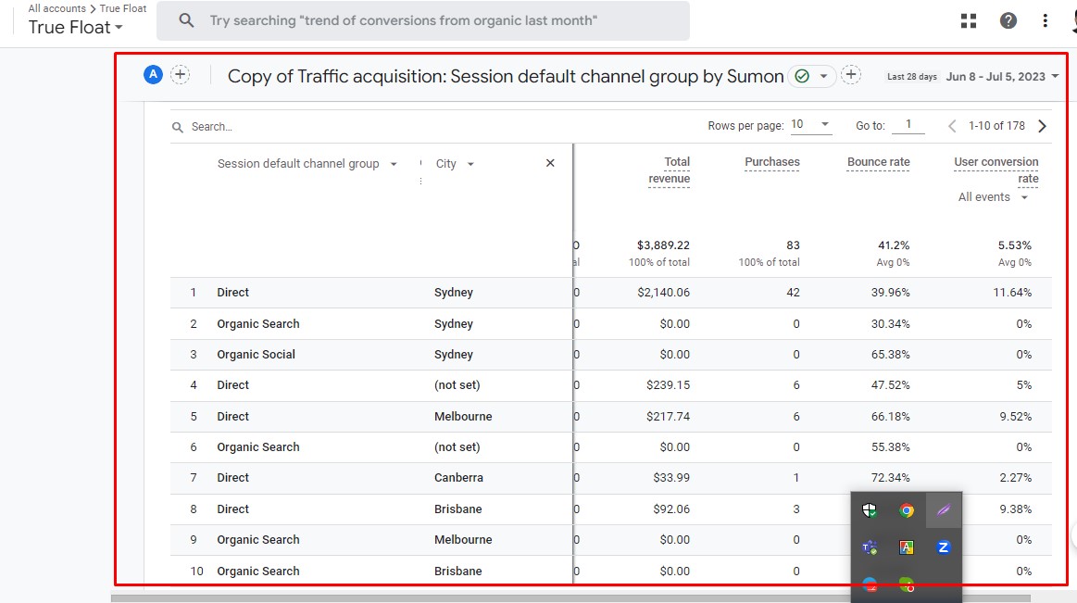
Task: Click the '$217.74' revenue value
Action: click(x=668, y=417)
